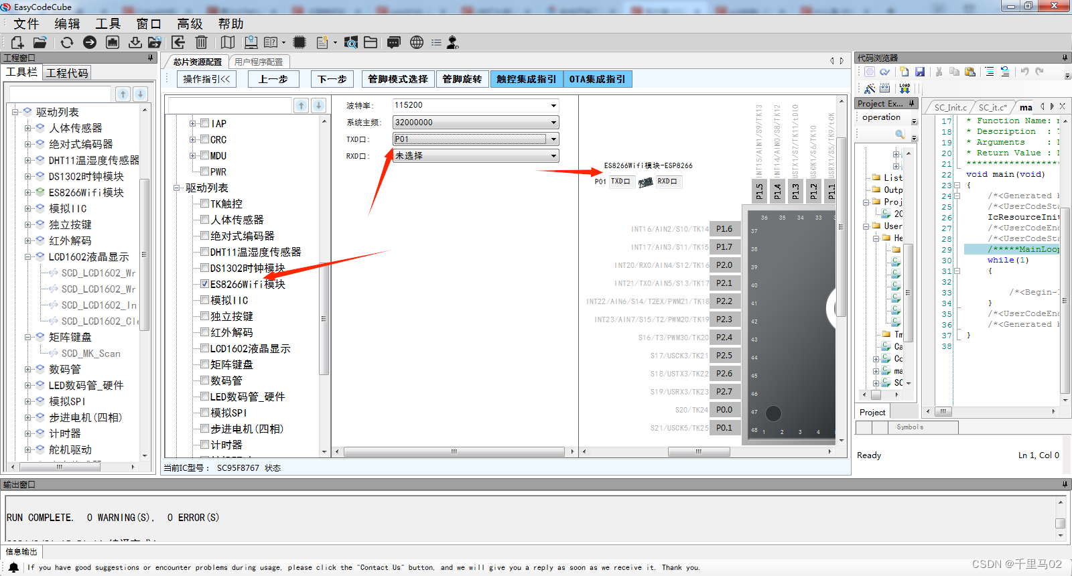This screenshot has width=1072, height=576.
Task: Uncheck the ES8266Wifi模块 checkbox
Action: click(205, 283)
